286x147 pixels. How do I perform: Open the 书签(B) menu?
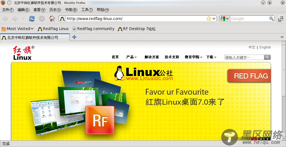[71, 10]
